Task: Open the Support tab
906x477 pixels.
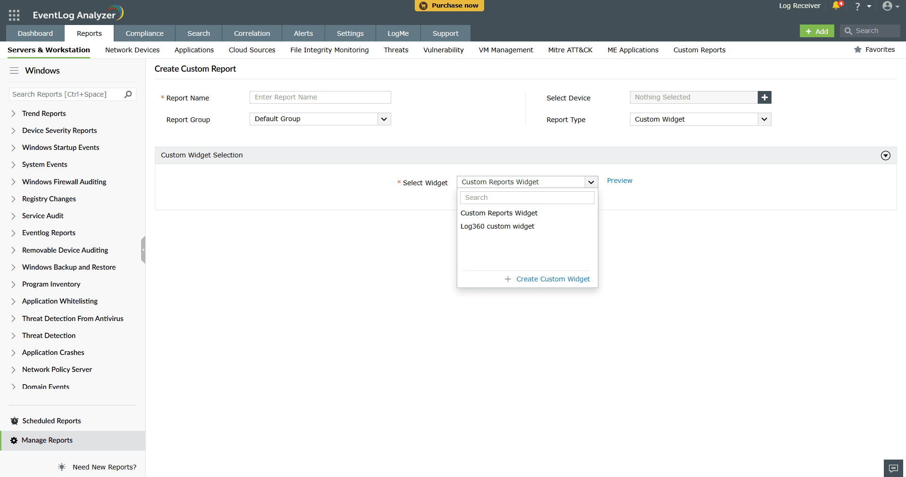Action: [445, 33]
